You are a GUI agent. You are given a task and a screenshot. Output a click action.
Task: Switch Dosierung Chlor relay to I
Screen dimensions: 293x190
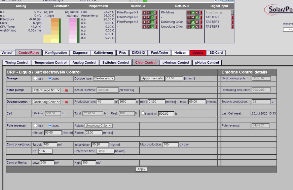[x=189, y=22]
